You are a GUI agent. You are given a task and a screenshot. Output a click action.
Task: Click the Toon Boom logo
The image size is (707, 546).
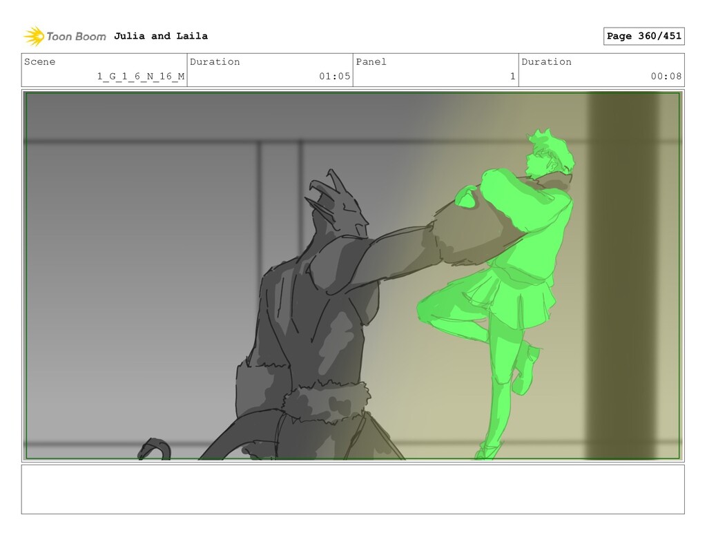tap(65, 36)
